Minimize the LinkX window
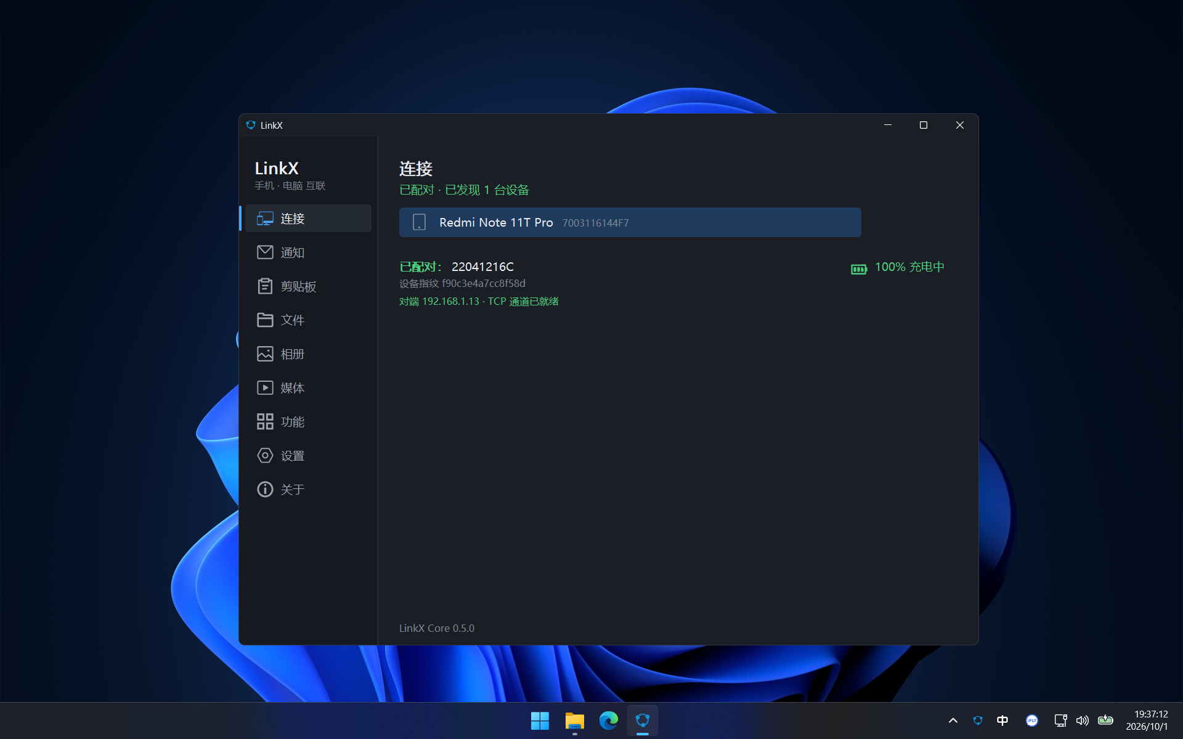This screenshot has height=739, width=1183. click(888, 125)
